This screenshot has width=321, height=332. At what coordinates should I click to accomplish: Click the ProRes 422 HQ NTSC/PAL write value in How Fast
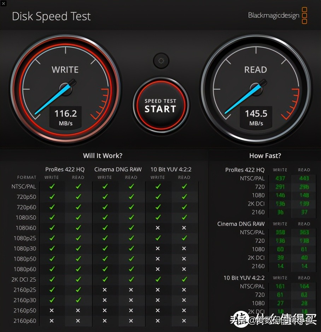[x=280, y=178]
